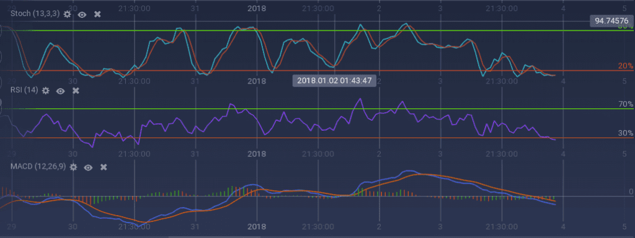Viewport: 635px width, 238px height.
Task: Toggle MACD indicator visibility eye
Action: coord(88,167)
